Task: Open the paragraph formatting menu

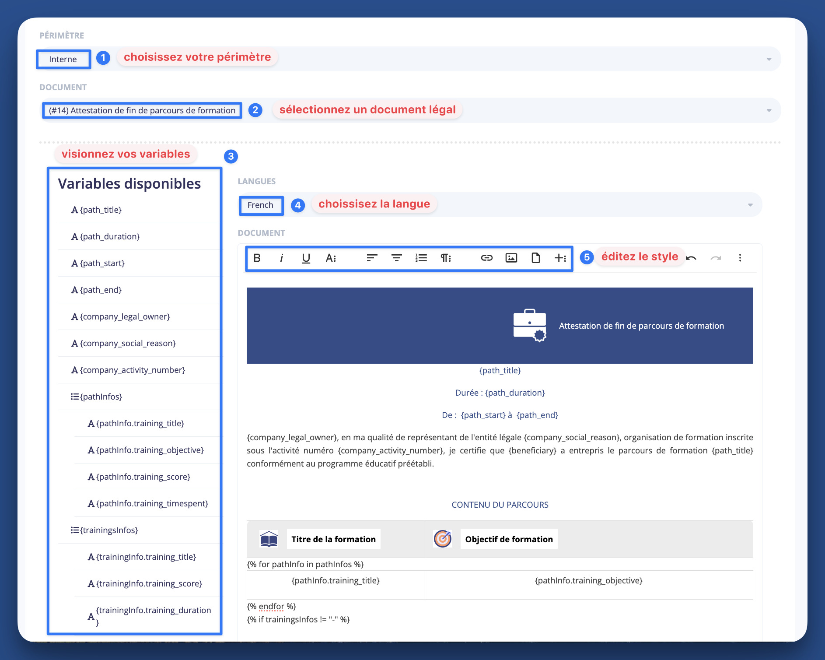Action: point(445,258)
